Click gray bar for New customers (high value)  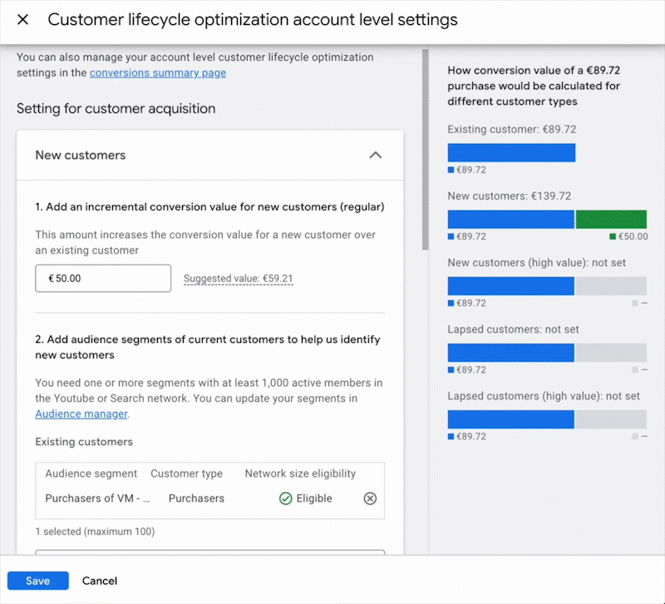[x=610, y=286]
